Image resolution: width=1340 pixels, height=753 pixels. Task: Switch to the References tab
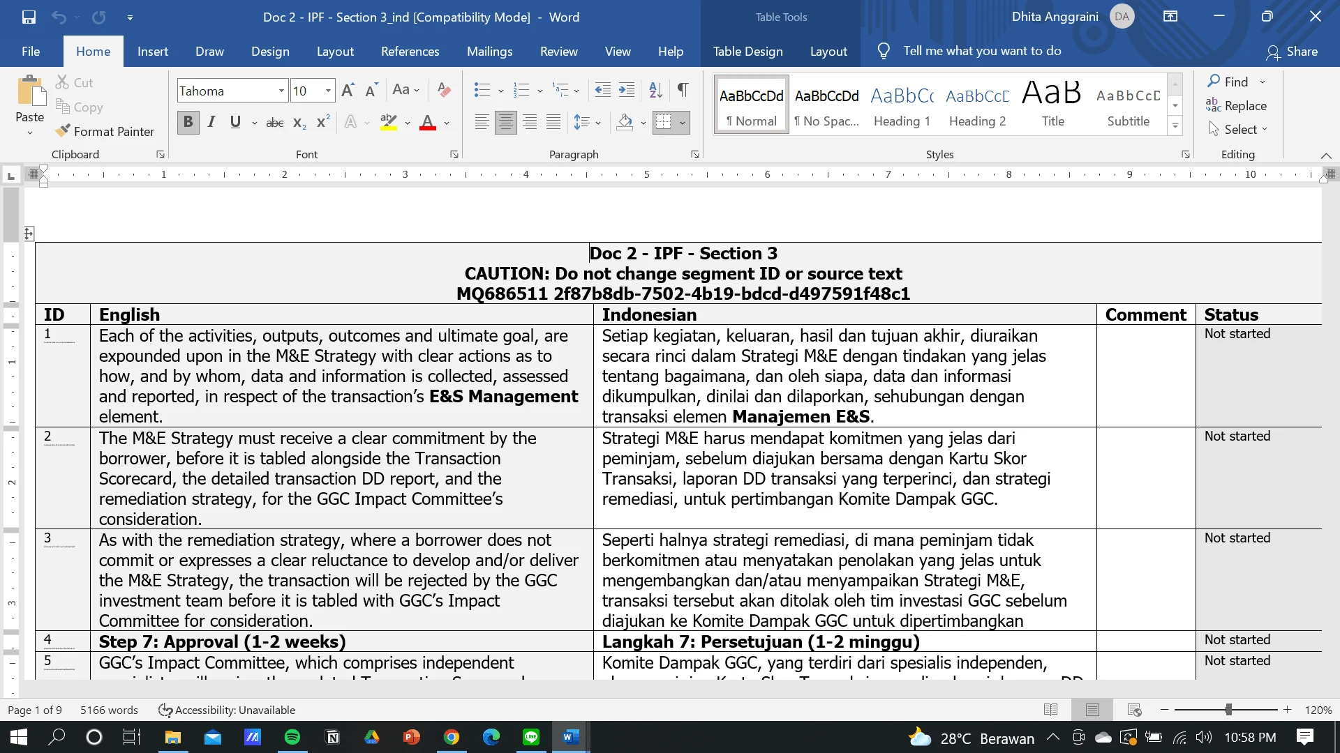click(410, 52)
